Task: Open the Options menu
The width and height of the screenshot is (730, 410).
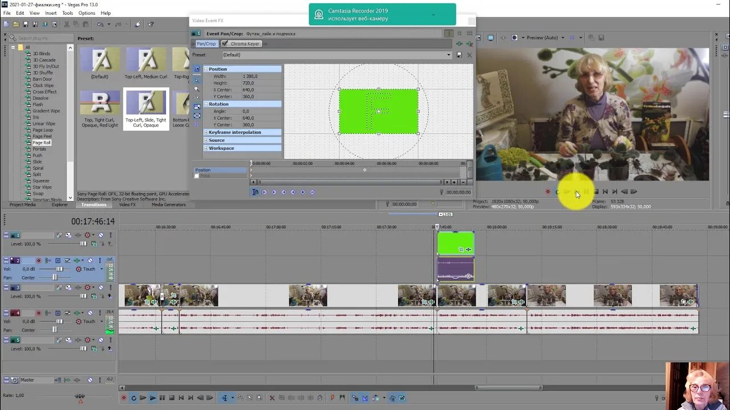Action: [x=86, y=13]
